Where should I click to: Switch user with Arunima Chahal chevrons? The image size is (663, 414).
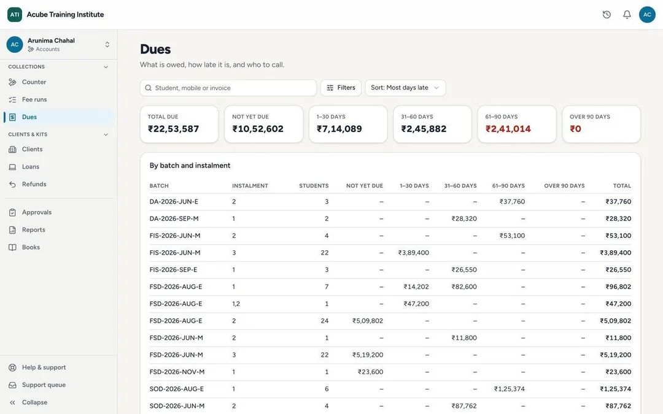pos(107,44)
